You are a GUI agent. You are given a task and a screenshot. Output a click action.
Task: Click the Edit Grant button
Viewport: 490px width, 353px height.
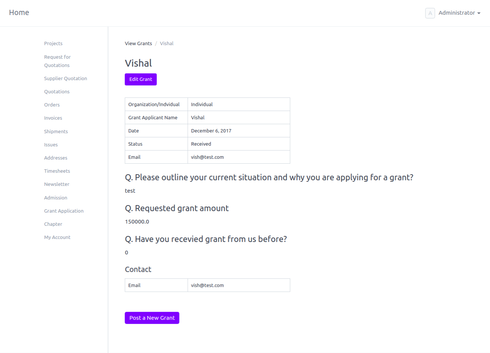click(141, 79)
